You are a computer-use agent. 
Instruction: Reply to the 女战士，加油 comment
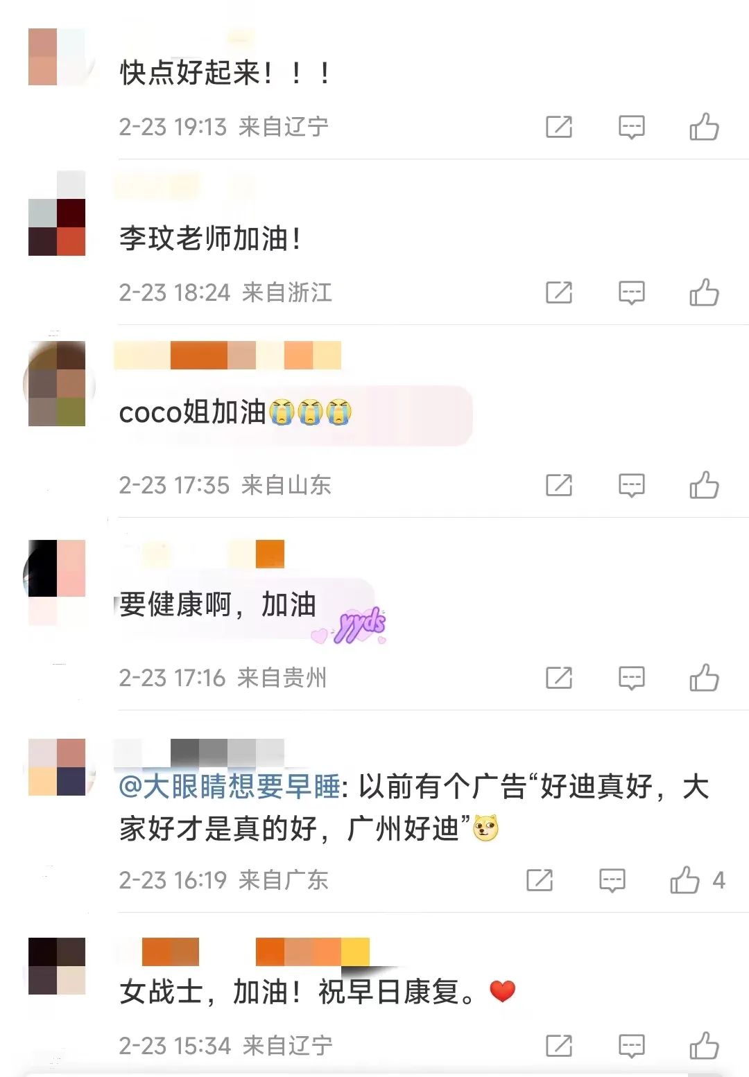tap(631, 1047)
